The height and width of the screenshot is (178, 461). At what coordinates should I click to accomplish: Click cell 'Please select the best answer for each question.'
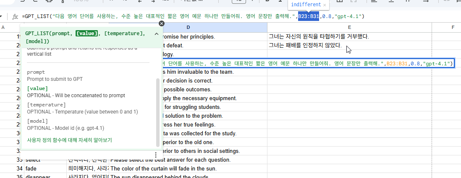pyautogui.click(x=188, y=160)
